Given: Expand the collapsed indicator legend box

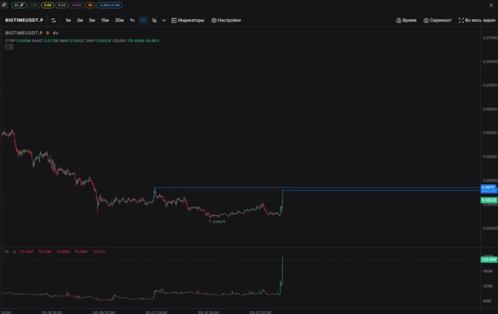Looking at the screenshot, I should click(9, 47).
